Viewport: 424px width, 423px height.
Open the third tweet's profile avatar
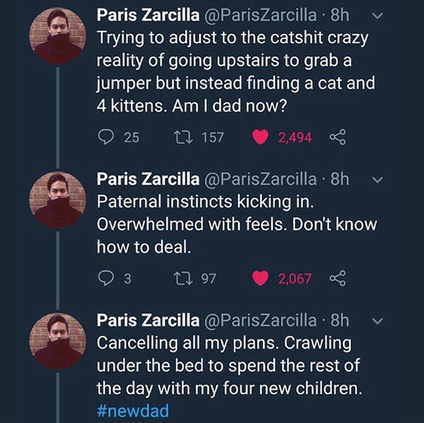(58, 341)
